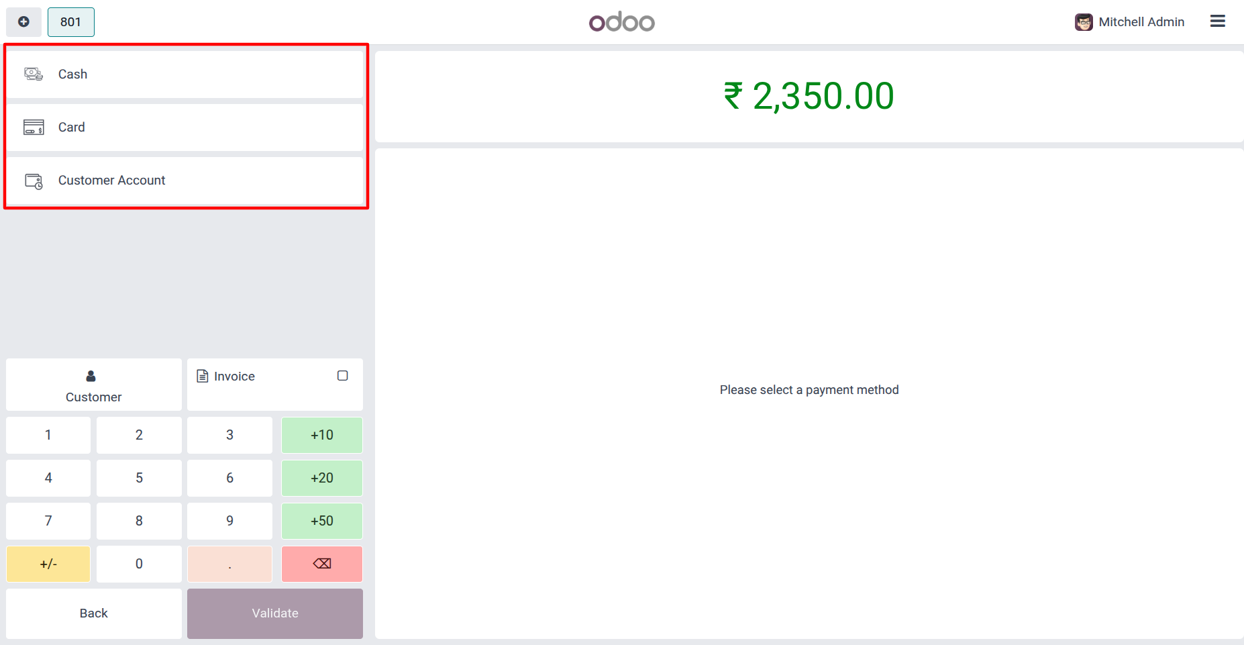
Task: Add +10 to the amount
Action: [322, 435]
